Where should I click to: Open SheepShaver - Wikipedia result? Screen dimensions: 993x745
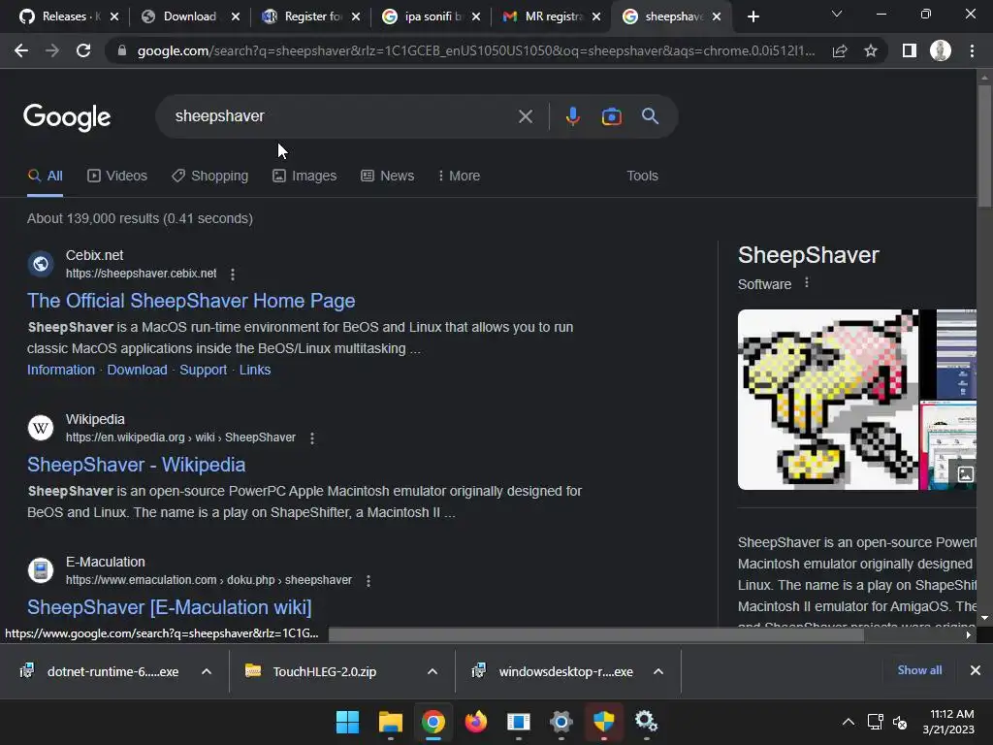[136, 465]
